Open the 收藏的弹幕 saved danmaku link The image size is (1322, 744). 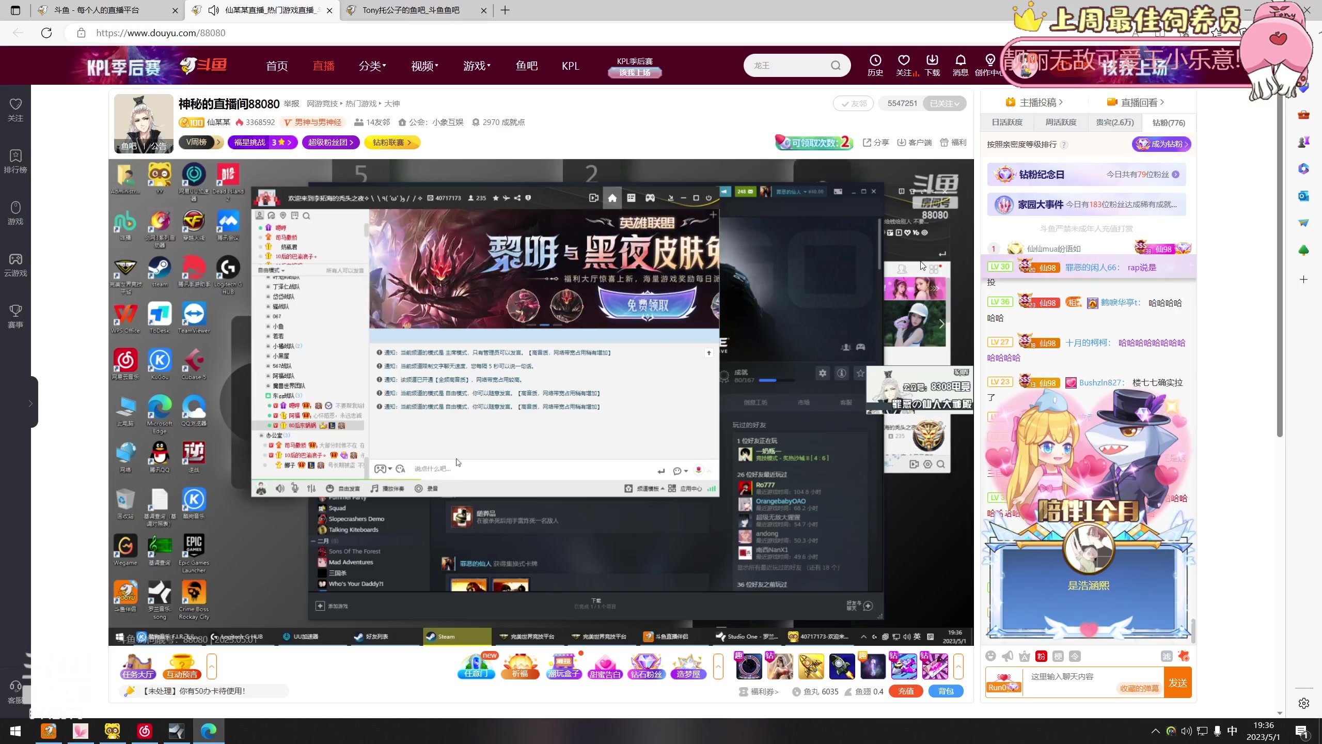(x=1139, y=688)
